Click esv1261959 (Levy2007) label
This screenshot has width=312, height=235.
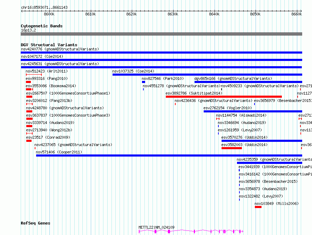coord(240,130)
